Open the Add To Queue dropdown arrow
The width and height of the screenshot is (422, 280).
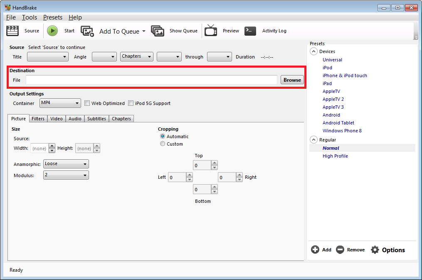(144, 31)
